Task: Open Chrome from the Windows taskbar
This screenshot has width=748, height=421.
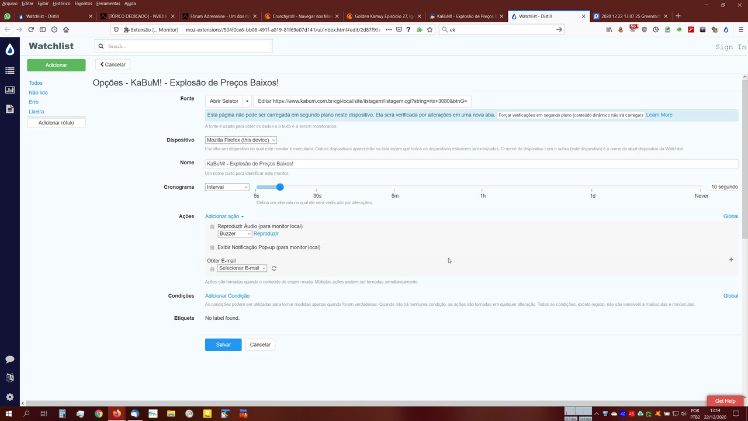Action: [x=99, y=414]
